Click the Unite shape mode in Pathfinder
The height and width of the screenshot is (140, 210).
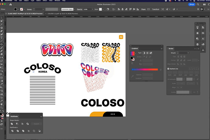[12, 124]
